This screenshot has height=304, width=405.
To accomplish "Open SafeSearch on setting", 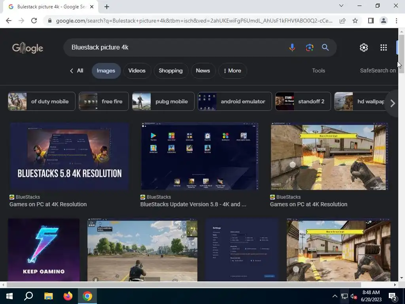I will [378, 70].
